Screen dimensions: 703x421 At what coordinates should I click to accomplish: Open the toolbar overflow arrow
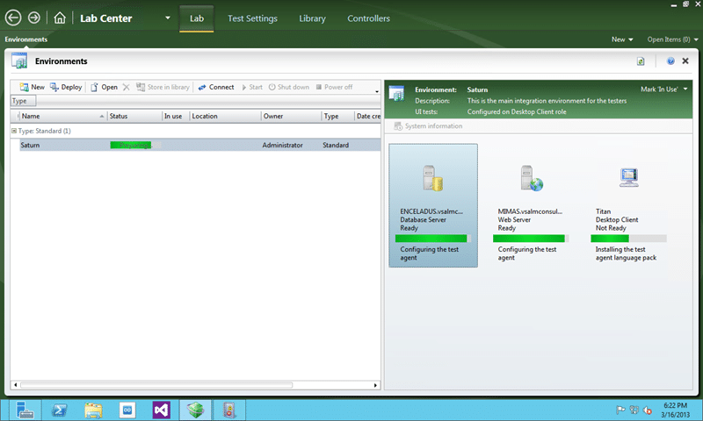[377, 91]
